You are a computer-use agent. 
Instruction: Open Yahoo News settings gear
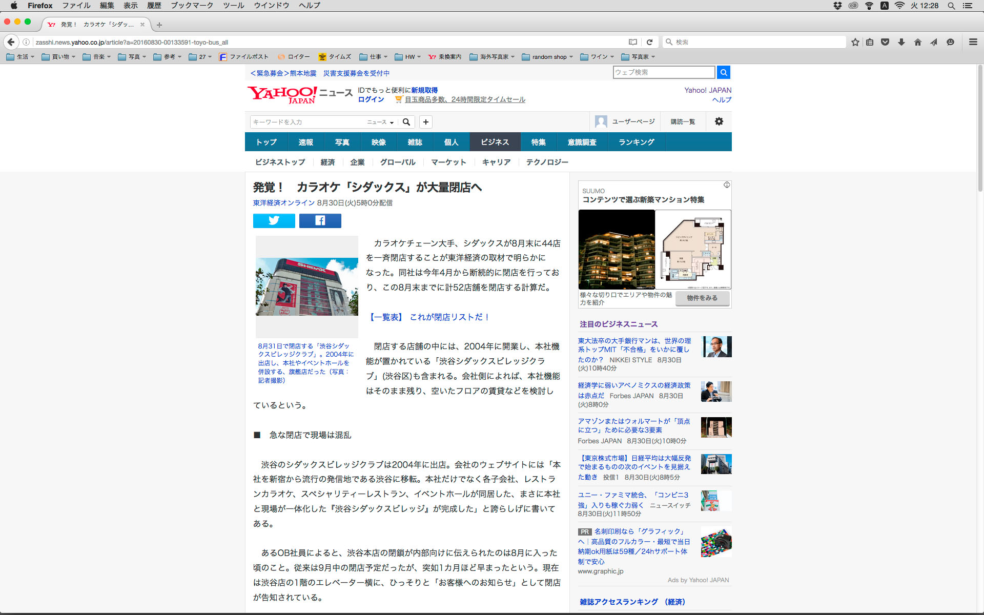point(719,121)
